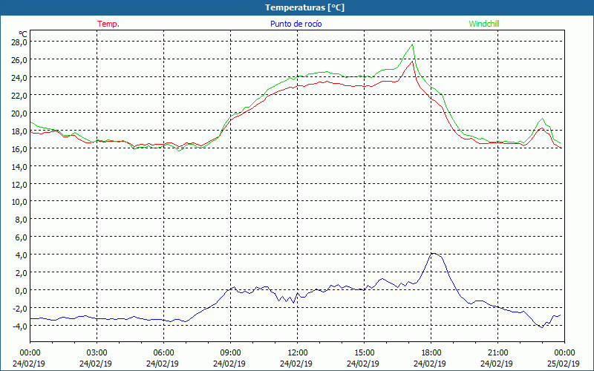The height and width of the screenshot is (371, 594).
Task: Click the 28,0 y-axis value
Action: 19,42
